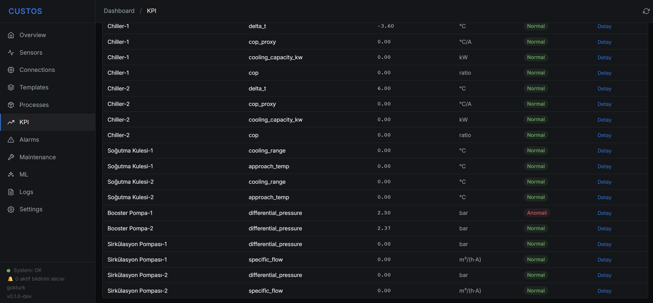This screenshot has height=303, width=653.
Task: Open Detay for Sirkülasyon Pompası-2 differential_pressure
Action: point(604,275)
